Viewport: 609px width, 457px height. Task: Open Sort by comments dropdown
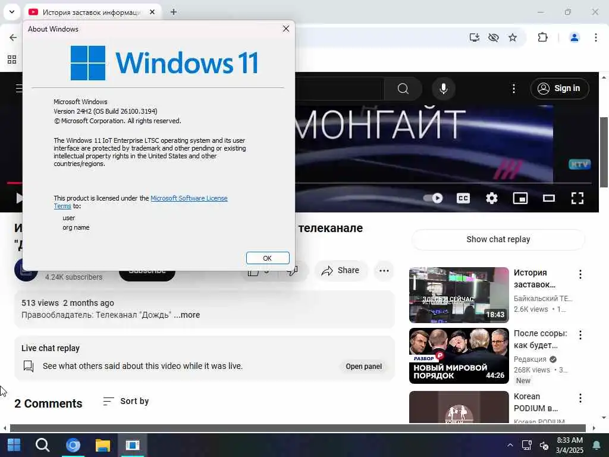(x=126, y=401)
